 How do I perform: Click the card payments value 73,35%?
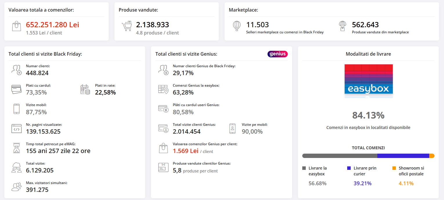coord(37,92)
